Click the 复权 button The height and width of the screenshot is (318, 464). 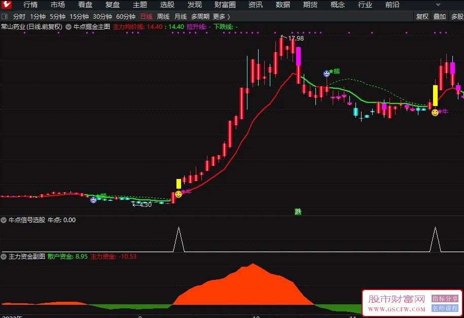[422, 17]
